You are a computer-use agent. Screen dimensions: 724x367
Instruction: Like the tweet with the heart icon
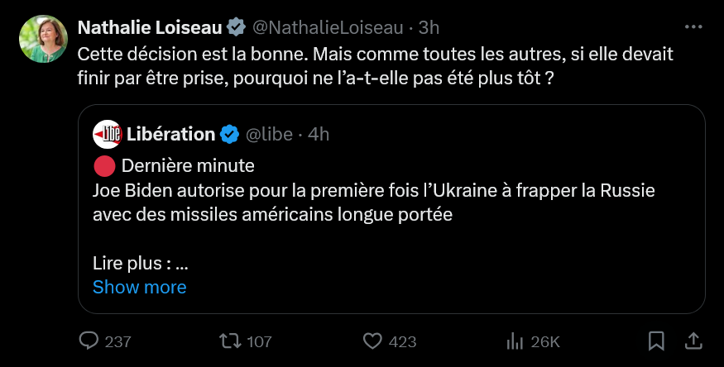(x=373, y=341)
